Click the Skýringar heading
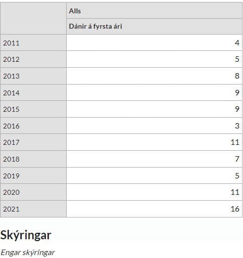The width and height of the screenshot is (243, 258). [26, 235]
